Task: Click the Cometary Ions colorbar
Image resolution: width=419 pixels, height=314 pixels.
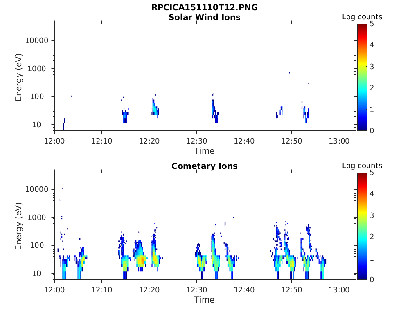Action: pyautogui.click(x=362, y=226)
